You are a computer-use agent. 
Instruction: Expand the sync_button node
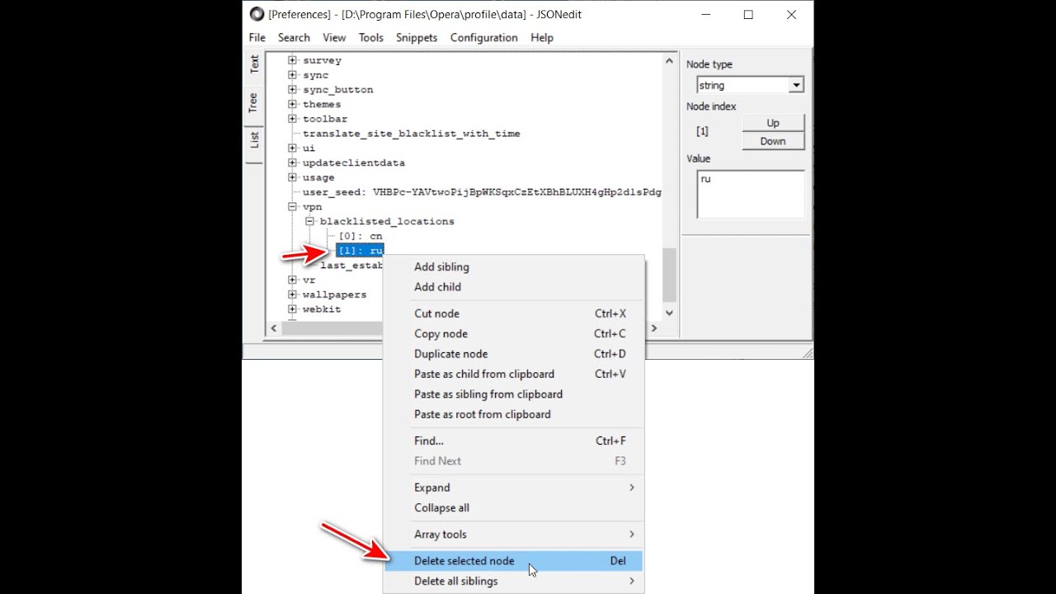(292, 89)
